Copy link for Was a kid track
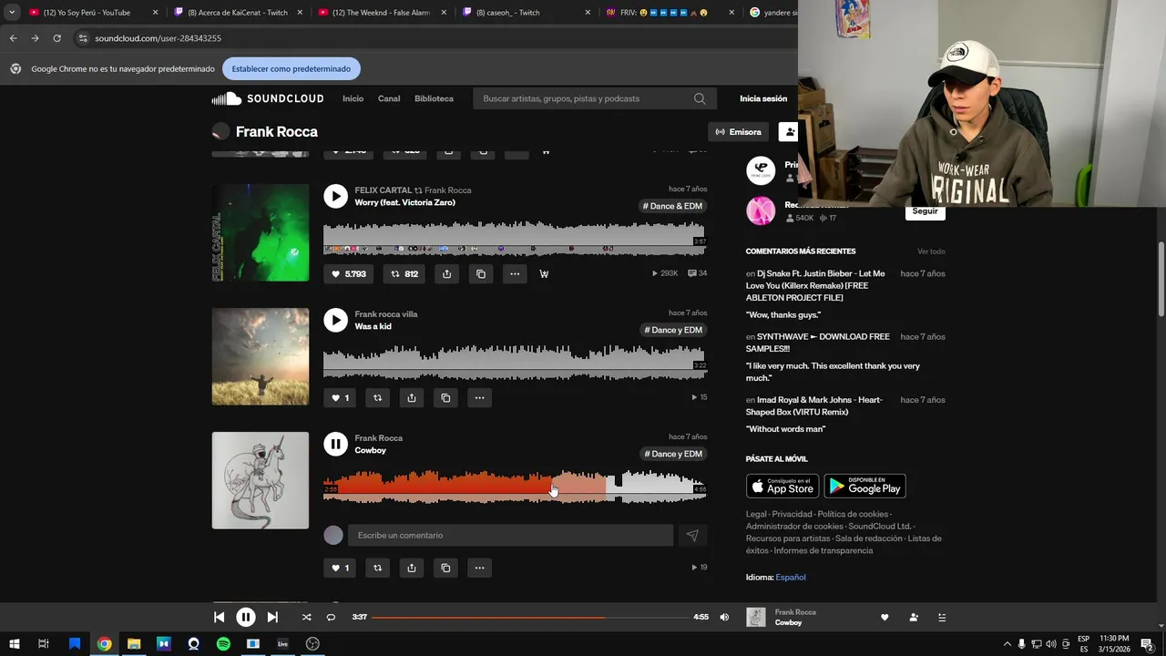Viewport: 1166px width, 656px height. [x=445, y=397]
